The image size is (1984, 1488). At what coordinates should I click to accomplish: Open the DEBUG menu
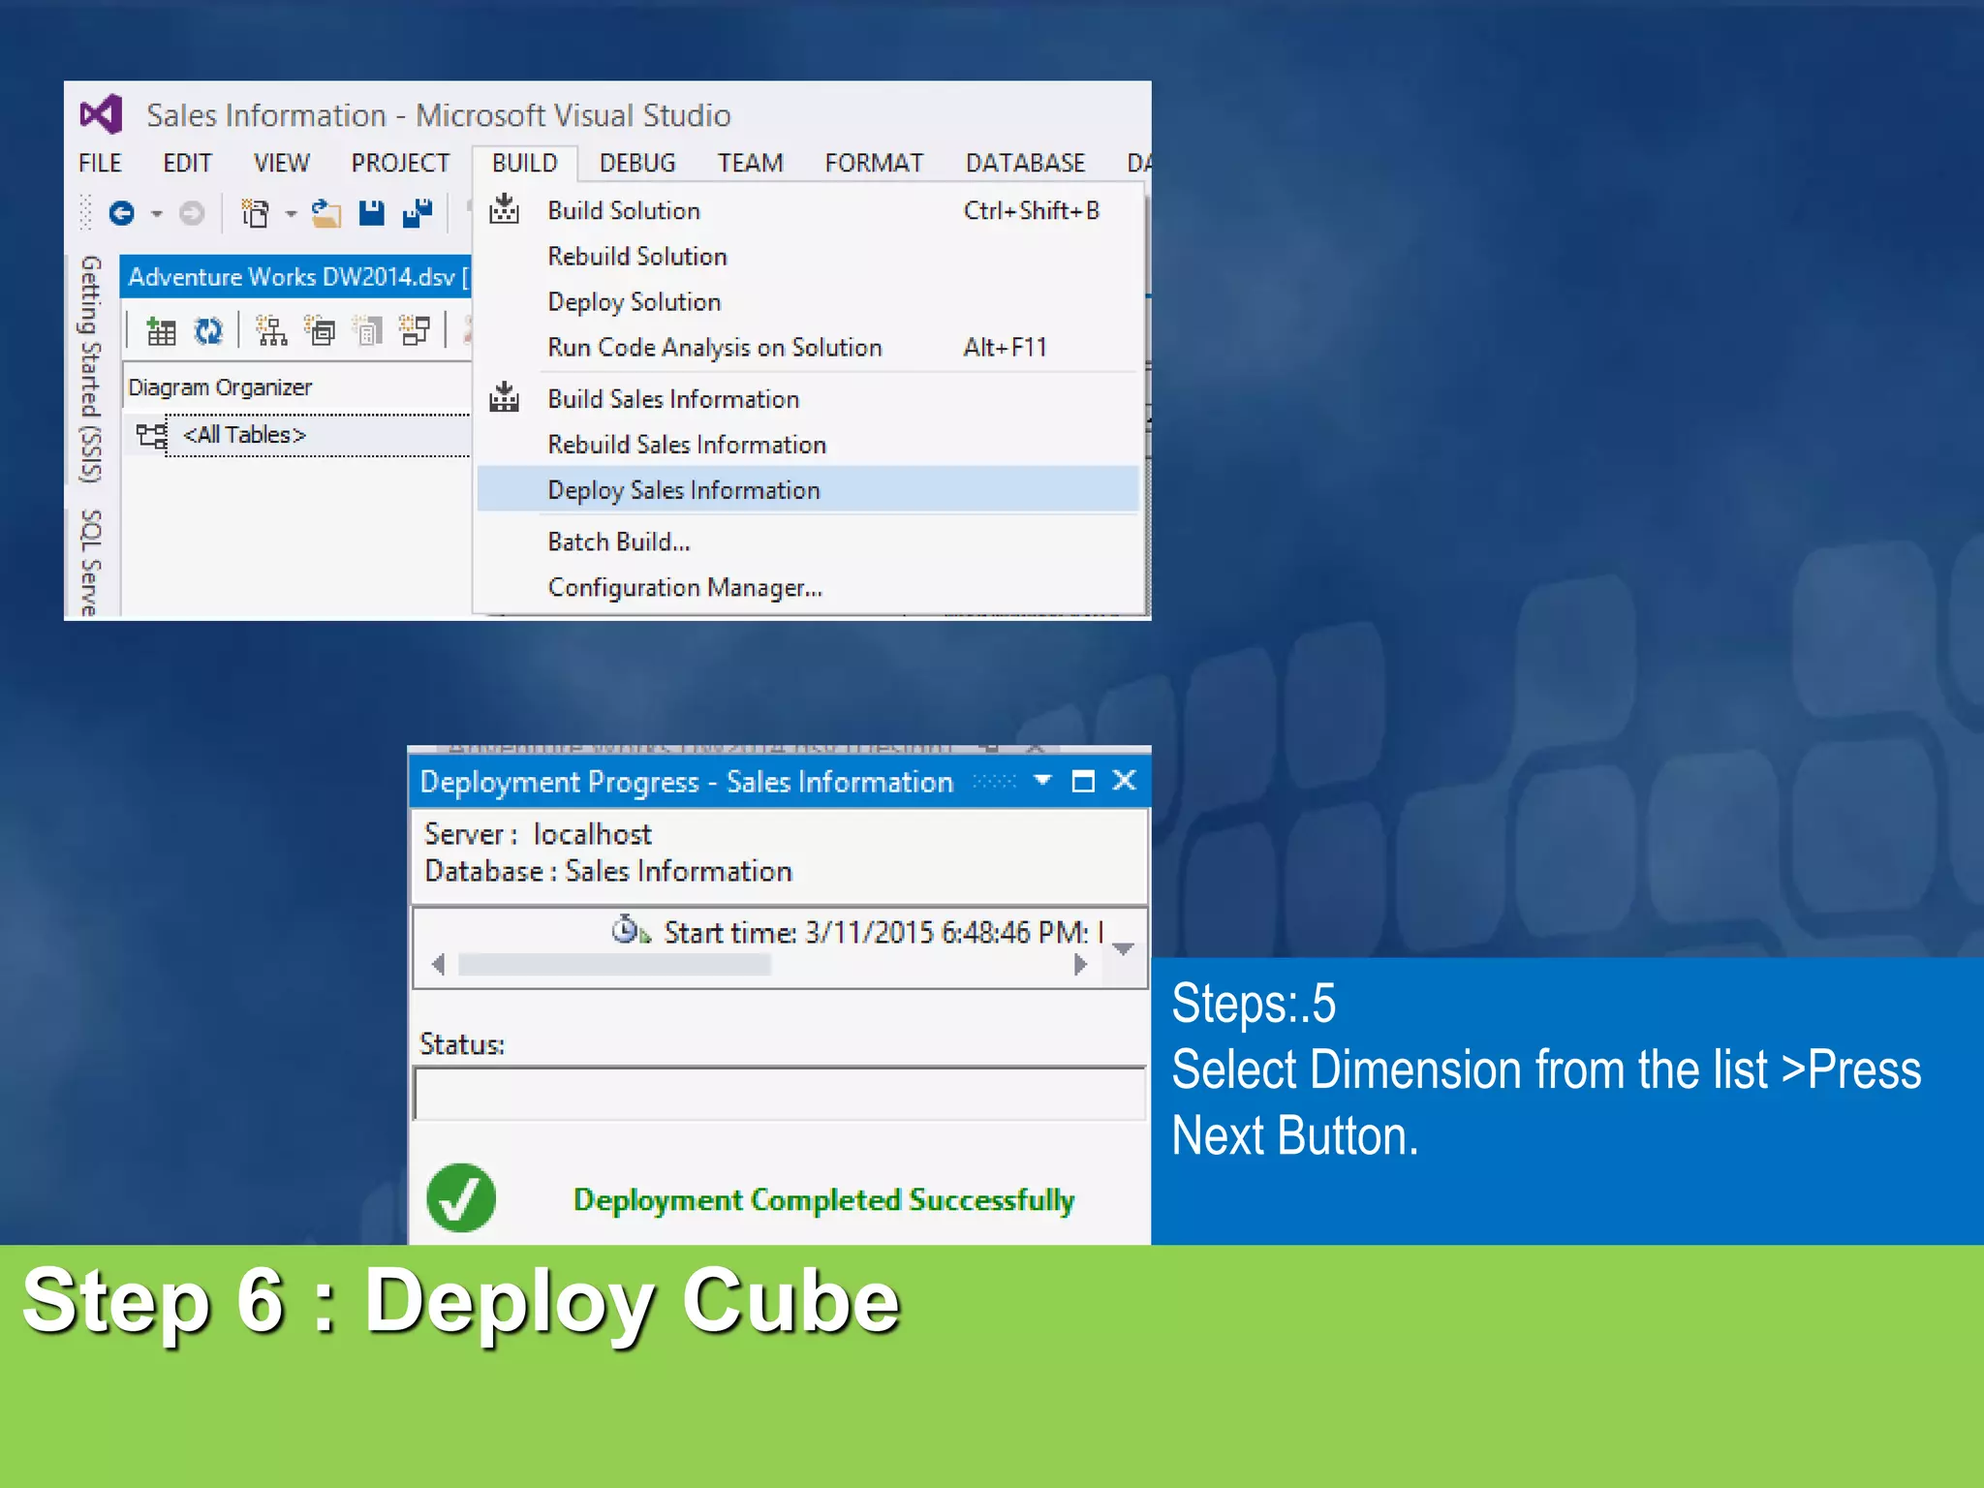click(637, 163)
